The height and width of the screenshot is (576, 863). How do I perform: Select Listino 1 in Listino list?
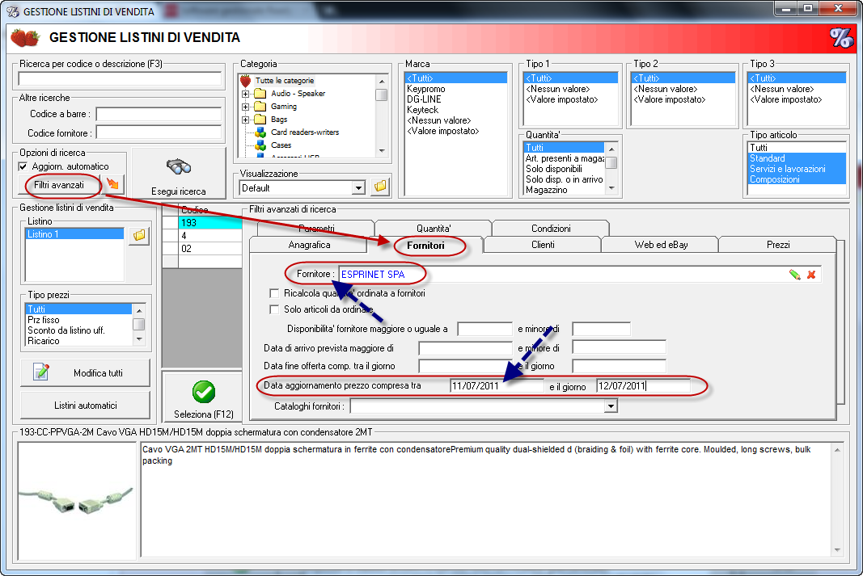(x=75, y=234)
